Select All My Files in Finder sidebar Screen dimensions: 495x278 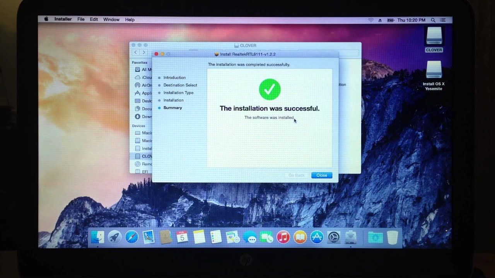(x=143, y=70)
